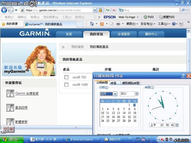Open the 產品註冊 link
Image resolution: width=191 pixels, height=143 pixels.
point(21,108)
